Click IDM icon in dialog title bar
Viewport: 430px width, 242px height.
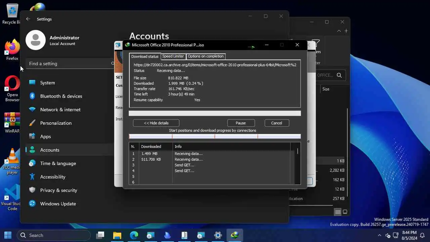point(128,45)
